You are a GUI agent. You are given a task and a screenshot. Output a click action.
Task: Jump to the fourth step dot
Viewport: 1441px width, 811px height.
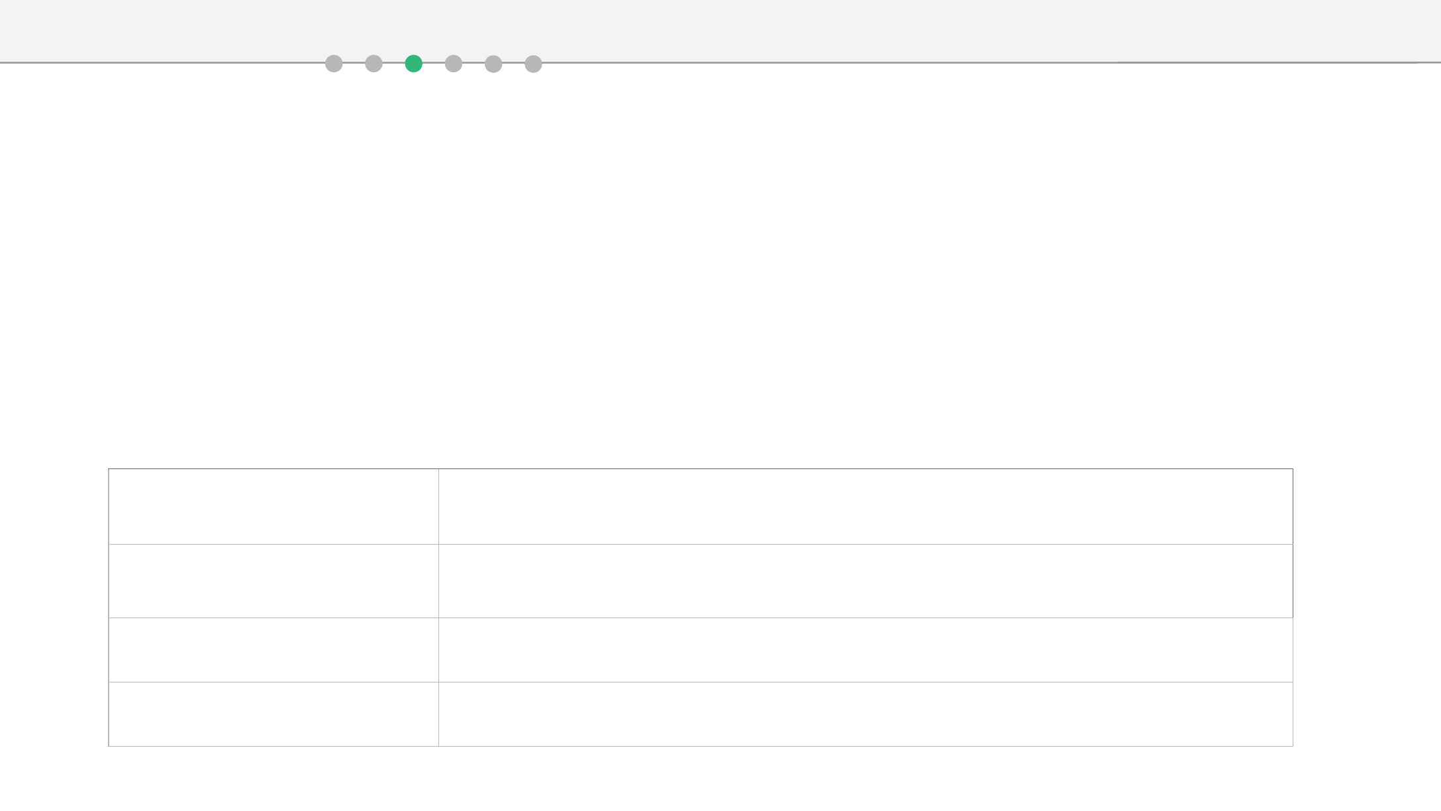click(454, 64)
